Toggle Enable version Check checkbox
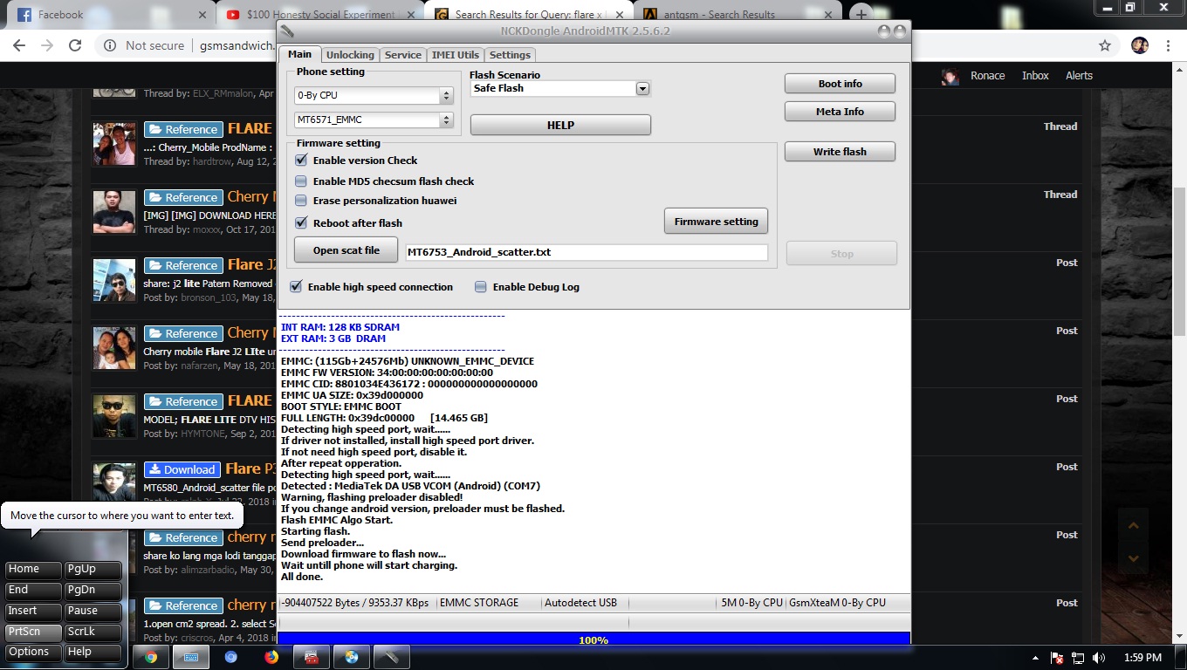Viewport: 1187px width, 670px height. tap(301, 161)
